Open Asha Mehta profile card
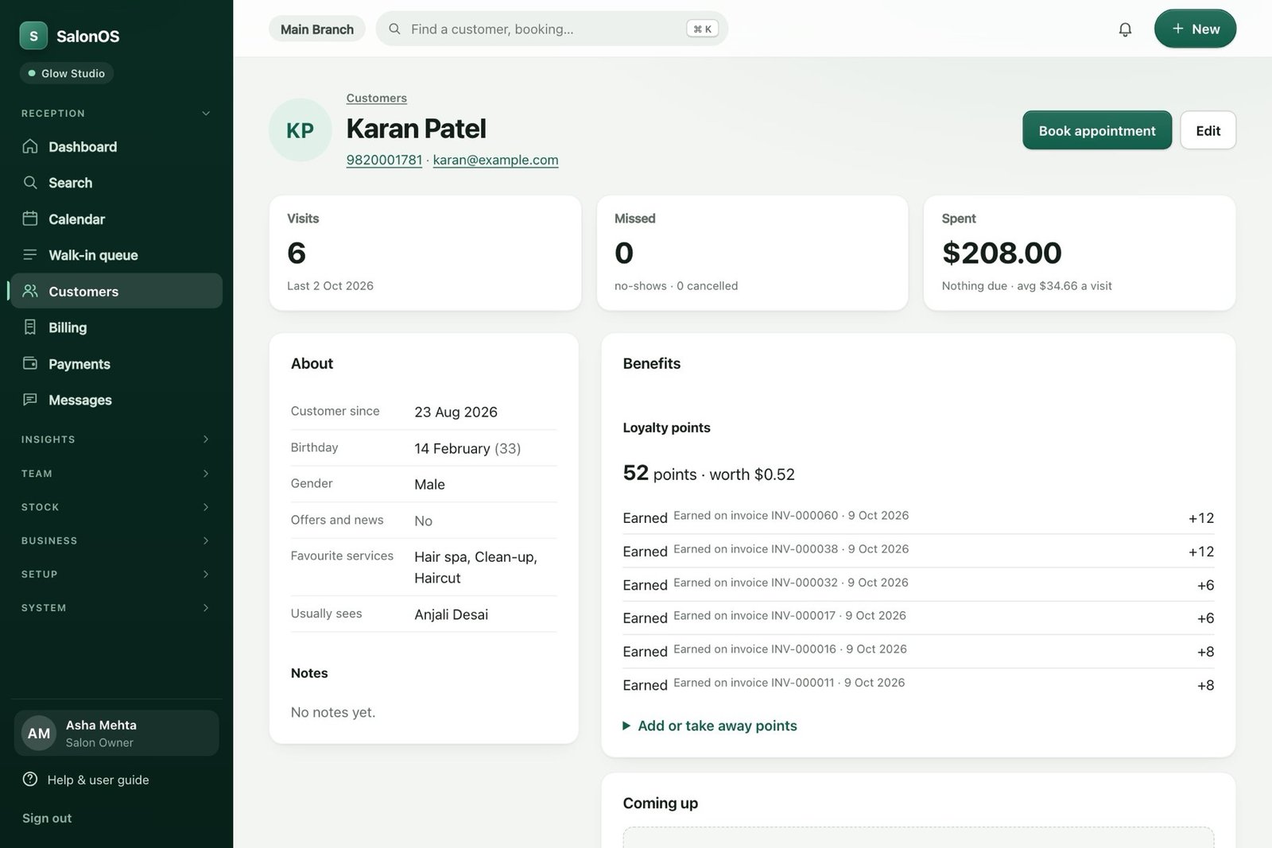This screenshot has width=1272, height=848. [x=116, y=733]
